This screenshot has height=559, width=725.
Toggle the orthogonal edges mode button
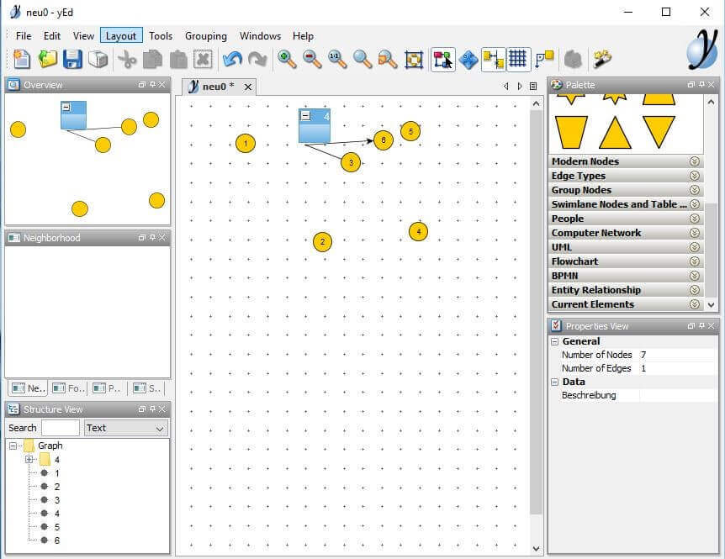[x=493, y=60]
